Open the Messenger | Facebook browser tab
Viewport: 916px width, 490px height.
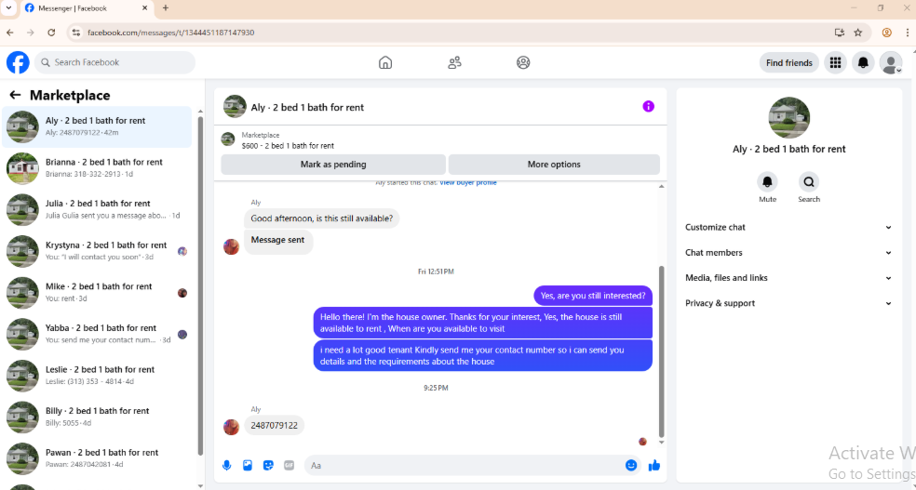click(x=86, y=8)
